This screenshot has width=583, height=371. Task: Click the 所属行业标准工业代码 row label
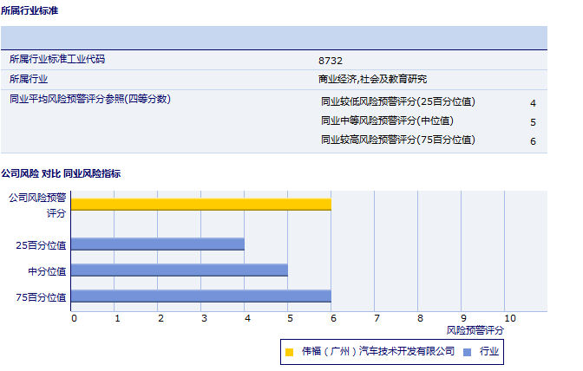click(x=62, y=60)
